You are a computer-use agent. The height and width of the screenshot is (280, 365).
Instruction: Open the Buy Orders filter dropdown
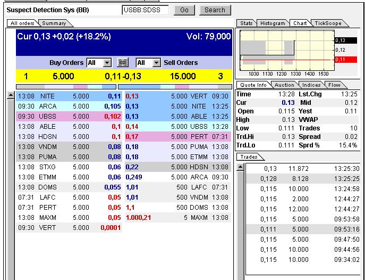107,63
